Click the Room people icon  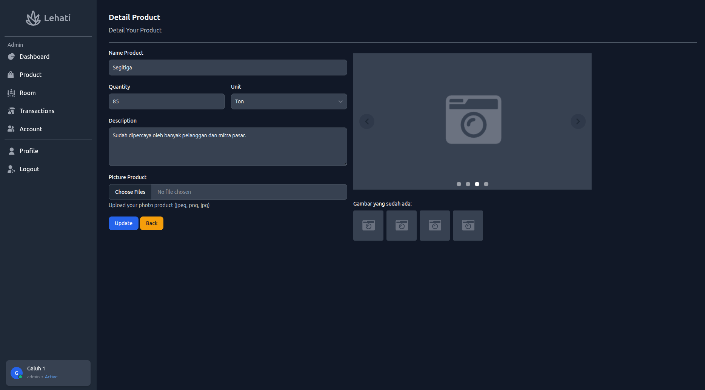pyautogui.click(x=11, y=93)
